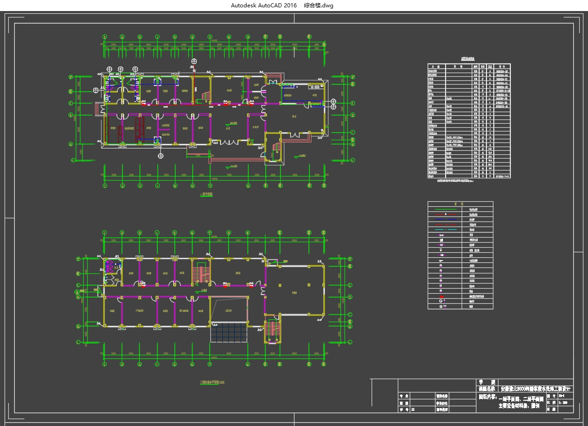Select project name text in title block
This screenshot has height=426, width=588.
[536, 389]
